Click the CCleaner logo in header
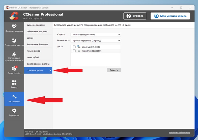This screenshot has width=198, height=140. click(x=14, y=16)
